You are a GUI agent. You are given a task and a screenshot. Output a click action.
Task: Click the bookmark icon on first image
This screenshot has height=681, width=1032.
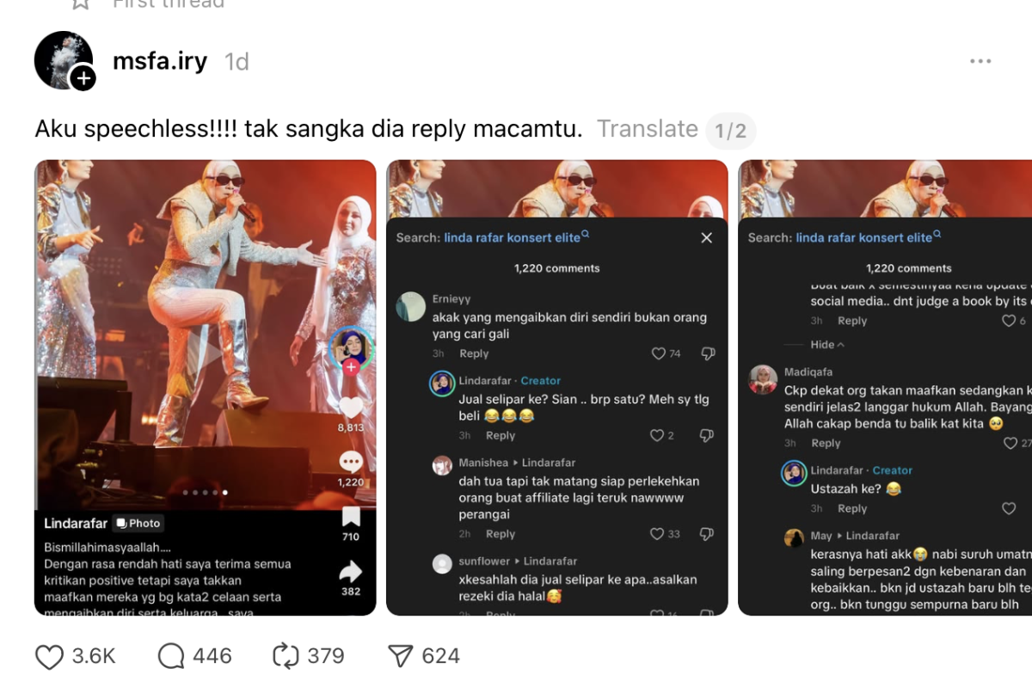click(x=351, y=518)
